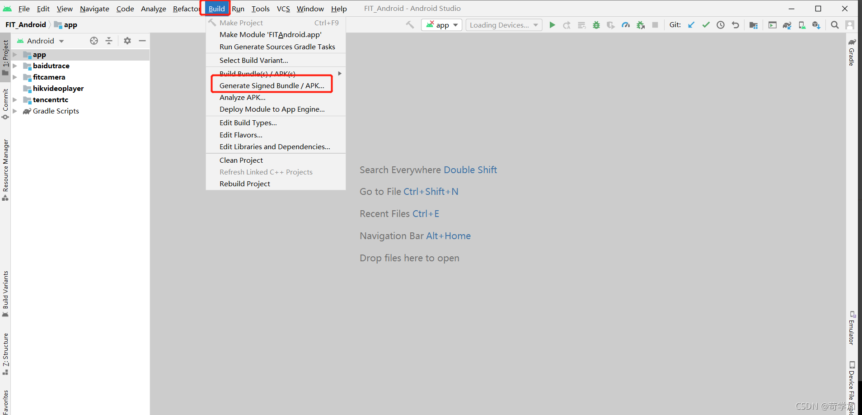This screenshot has width=862, height=415.
Task: Click Run Anything toolbar icon
Action: click(773, 25)
